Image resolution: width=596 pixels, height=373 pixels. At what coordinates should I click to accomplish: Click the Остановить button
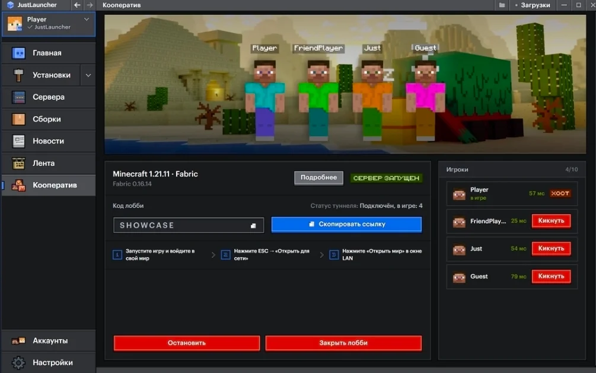(x=187, y=343)
